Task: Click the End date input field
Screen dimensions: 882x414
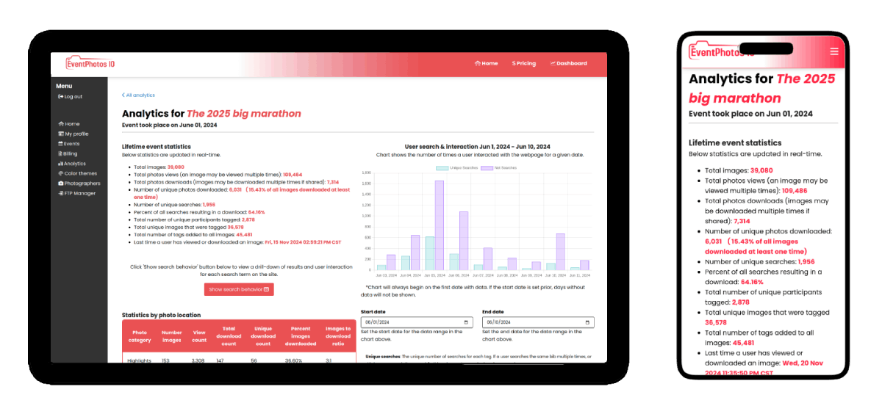Action: (538, 322)
